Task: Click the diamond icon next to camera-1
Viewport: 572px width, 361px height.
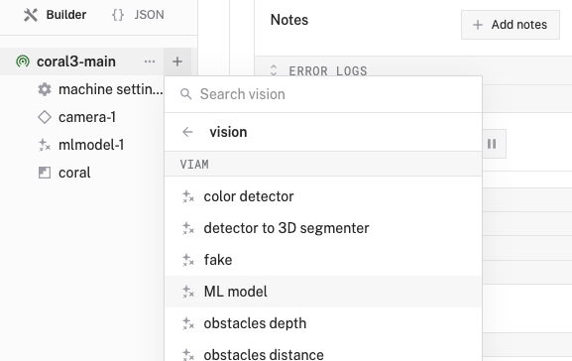Action: point(45,117)
